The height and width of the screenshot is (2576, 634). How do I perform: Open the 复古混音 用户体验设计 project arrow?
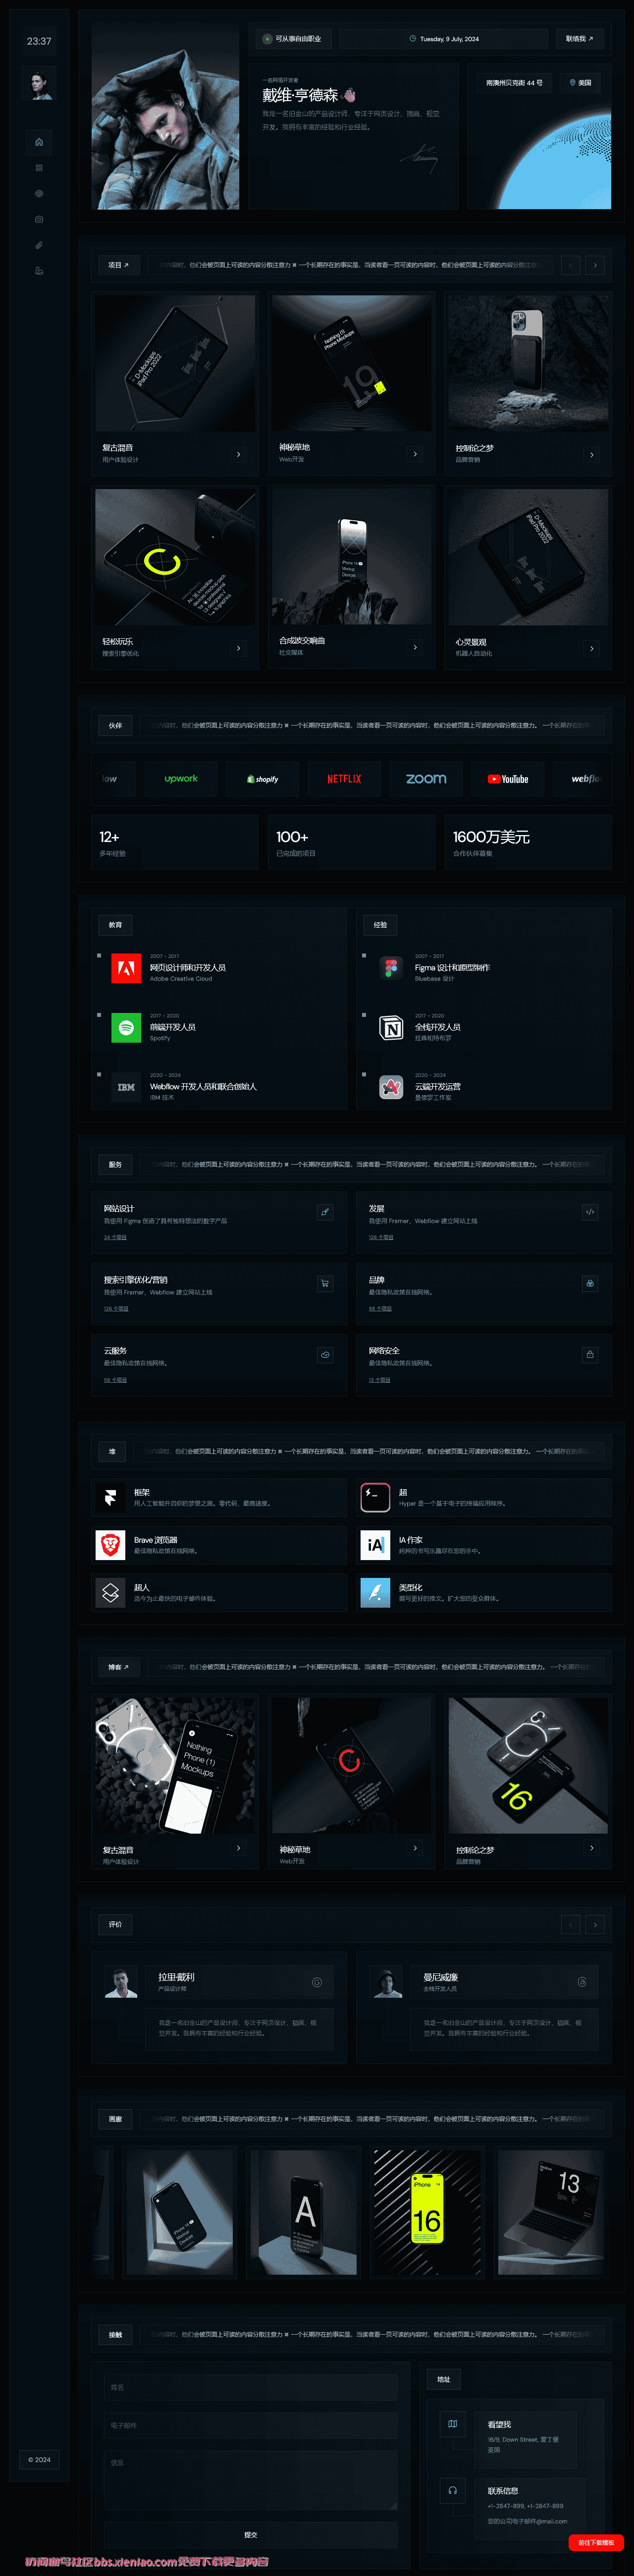238,454
